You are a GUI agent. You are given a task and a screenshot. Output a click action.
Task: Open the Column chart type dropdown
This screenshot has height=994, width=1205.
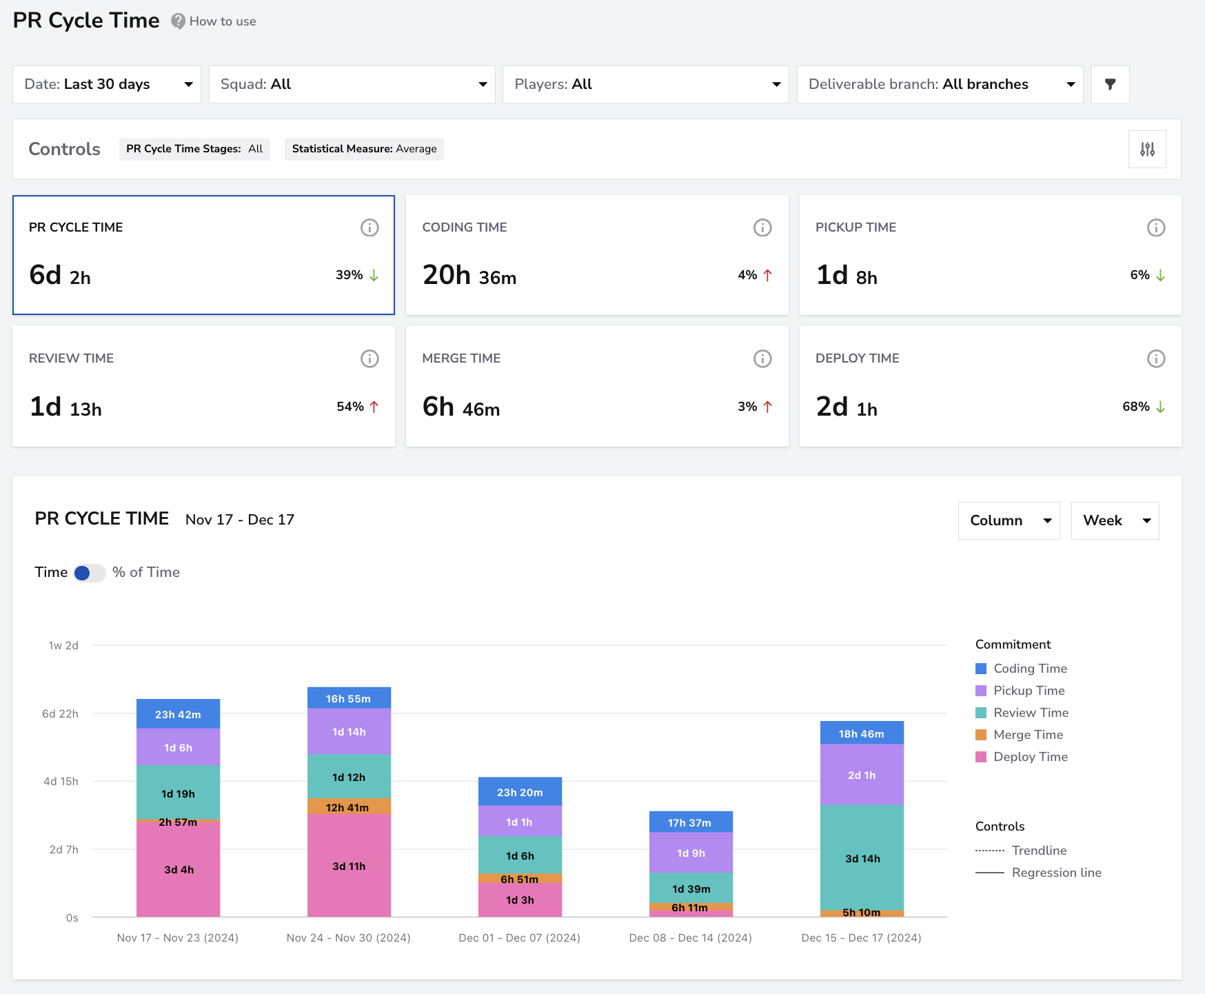pos(1009,520)
